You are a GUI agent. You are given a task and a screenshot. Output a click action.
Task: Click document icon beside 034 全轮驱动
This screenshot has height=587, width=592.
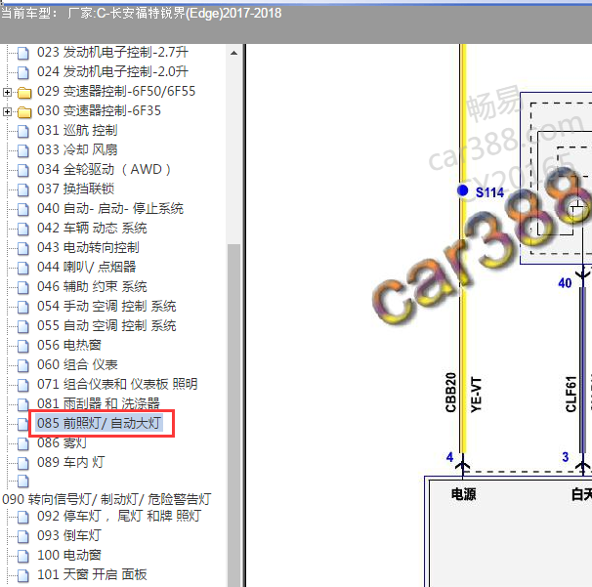click(x=23, y=170)
